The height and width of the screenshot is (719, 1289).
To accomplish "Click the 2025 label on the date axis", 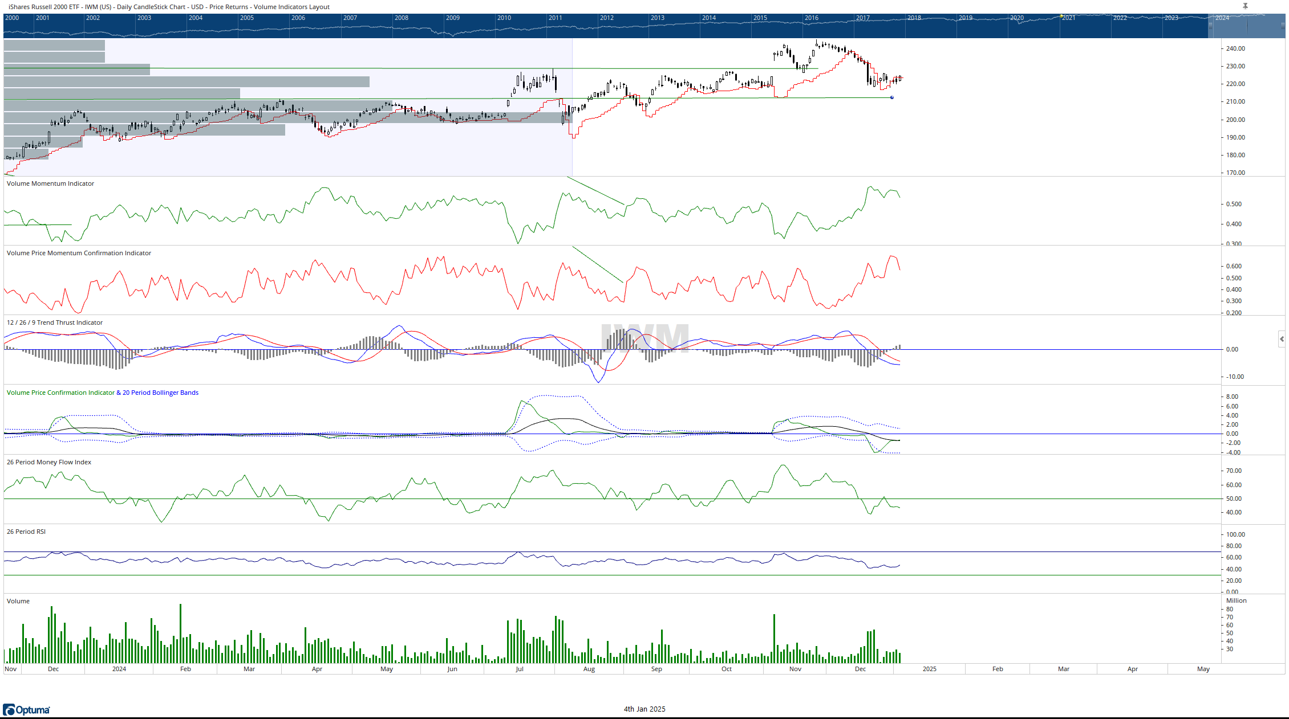I will tap(930, 669).
